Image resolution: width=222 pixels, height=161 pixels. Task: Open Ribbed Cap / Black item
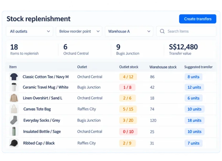[39, 143]
